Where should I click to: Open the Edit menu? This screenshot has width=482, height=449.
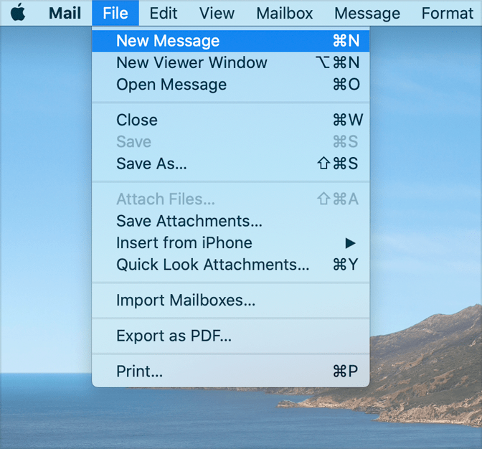164,13
